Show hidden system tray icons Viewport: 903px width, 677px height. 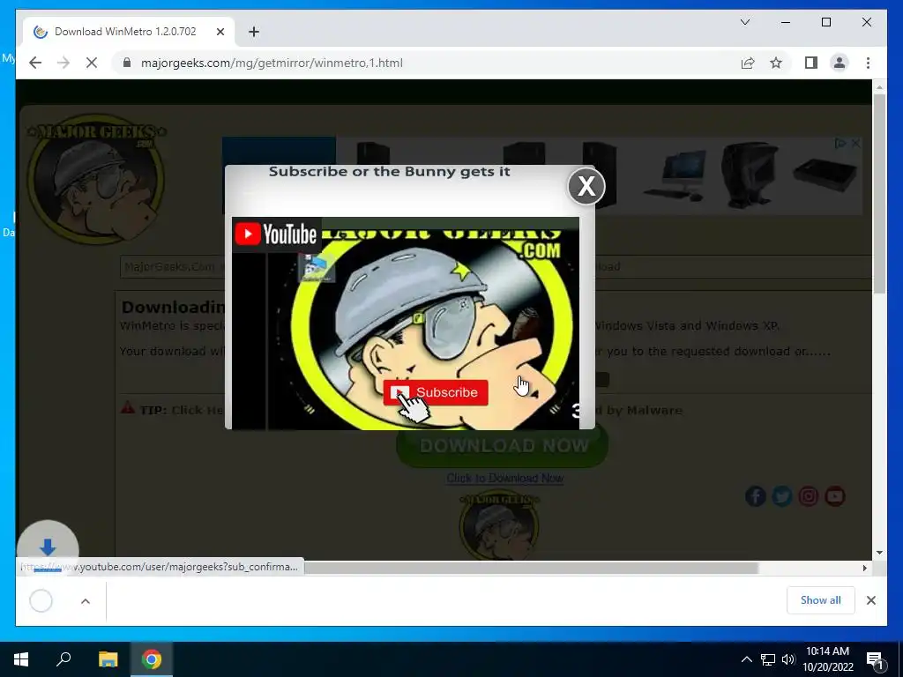click(x=746, y=659)
